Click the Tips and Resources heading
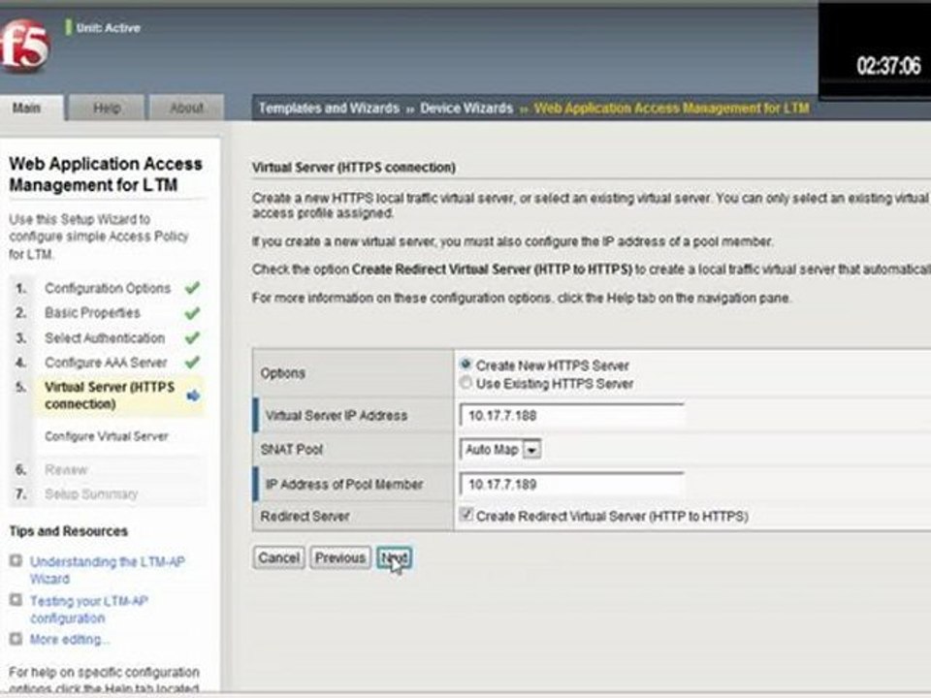Viewport: 931px width, 698px height. tap(69, 531)
